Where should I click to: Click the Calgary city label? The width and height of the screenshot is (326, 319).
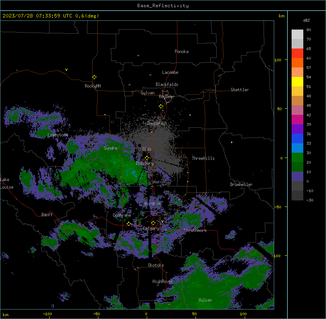tap(151, 228)
